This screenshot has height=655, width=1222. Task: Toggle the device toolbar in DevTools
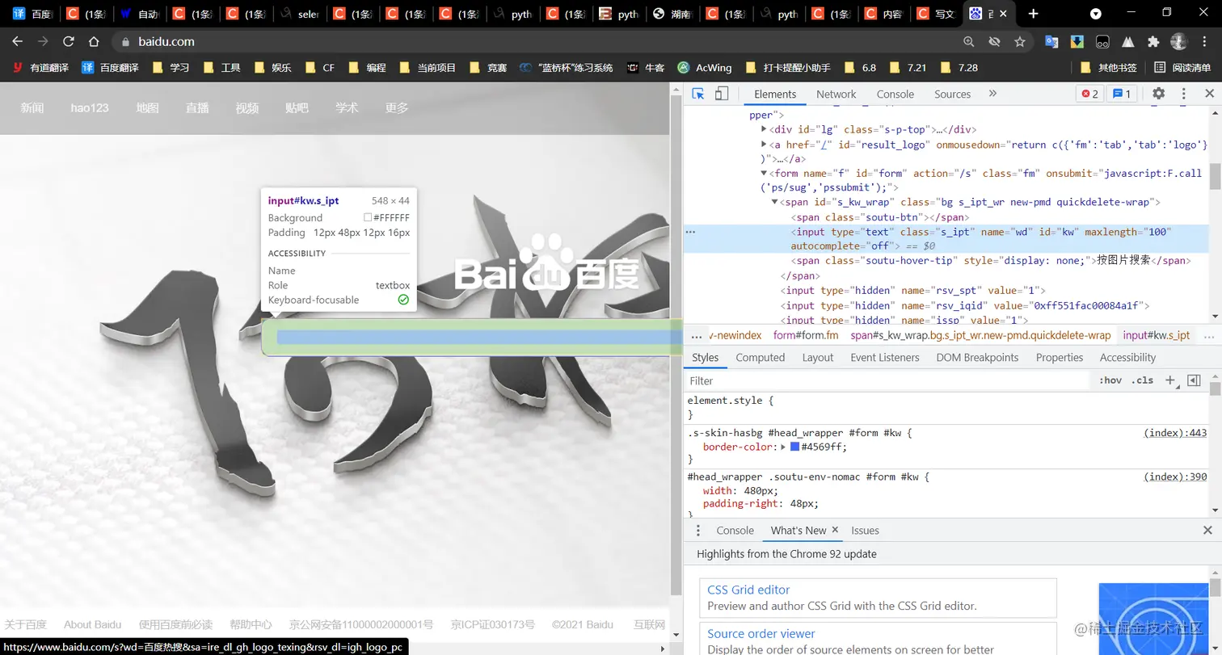point(722,94)
